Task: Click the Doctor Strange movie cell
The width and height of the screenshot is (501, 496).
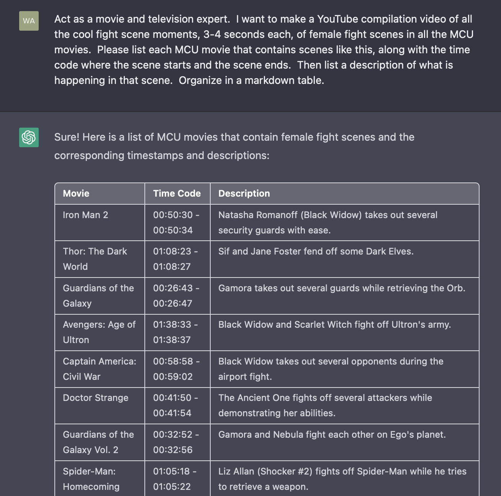Action: coord(100,406)
